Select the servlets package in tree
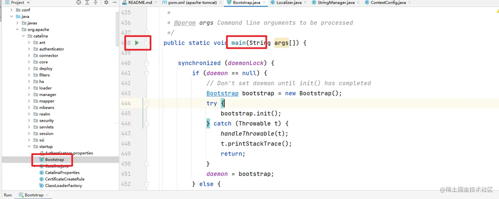Image resolution: width=499 pixels, height=199 pixels. (47, 127)
